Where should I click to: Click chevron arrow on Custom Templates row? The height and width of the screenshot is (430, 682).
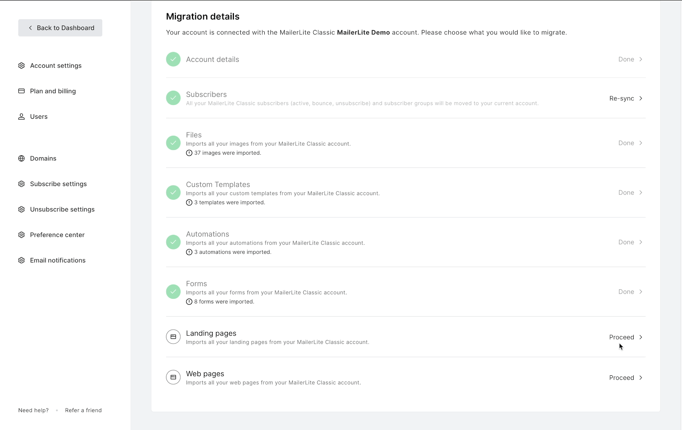tap(641, 192)
